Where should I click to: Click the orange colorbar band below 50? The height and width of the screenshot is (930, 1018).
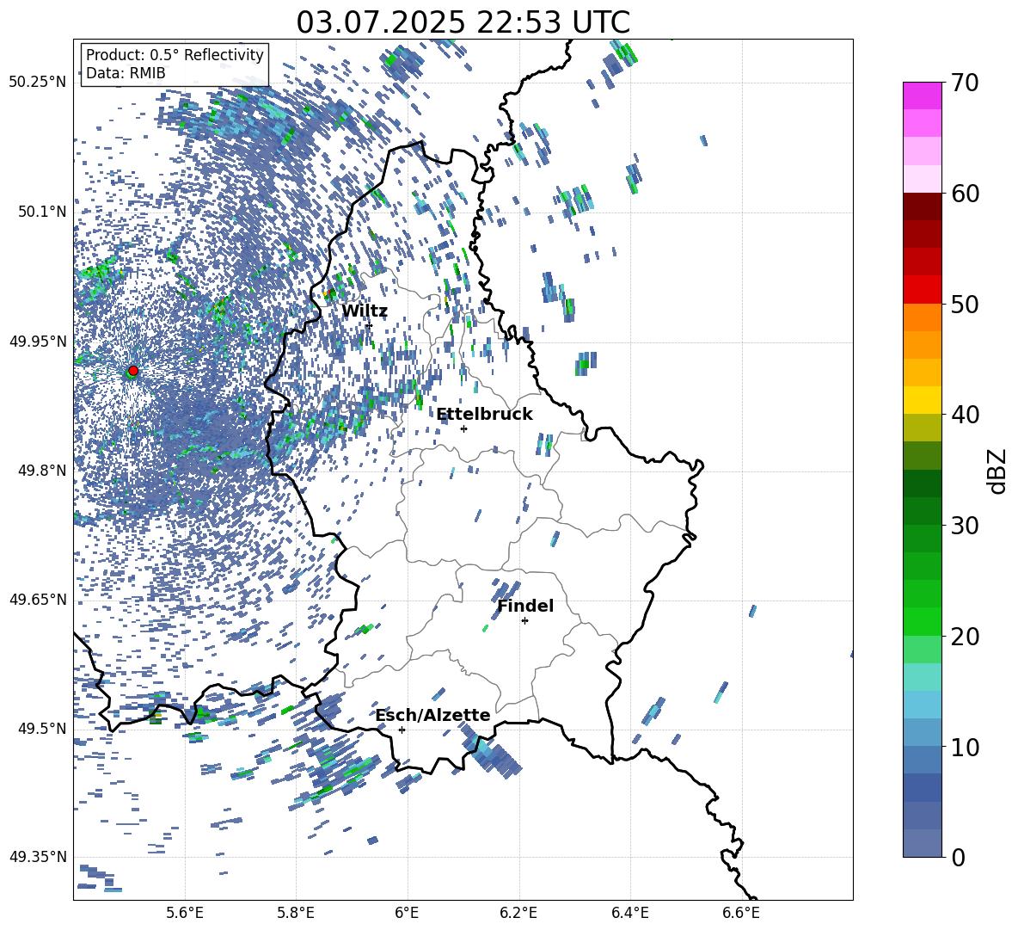click(x=923, y=317)
